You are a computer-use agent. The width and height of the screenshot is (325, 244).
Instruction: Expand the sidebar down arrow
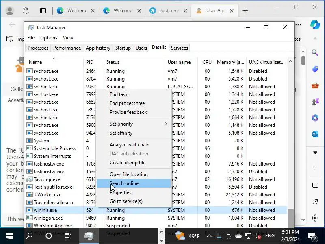coord(315,153)
